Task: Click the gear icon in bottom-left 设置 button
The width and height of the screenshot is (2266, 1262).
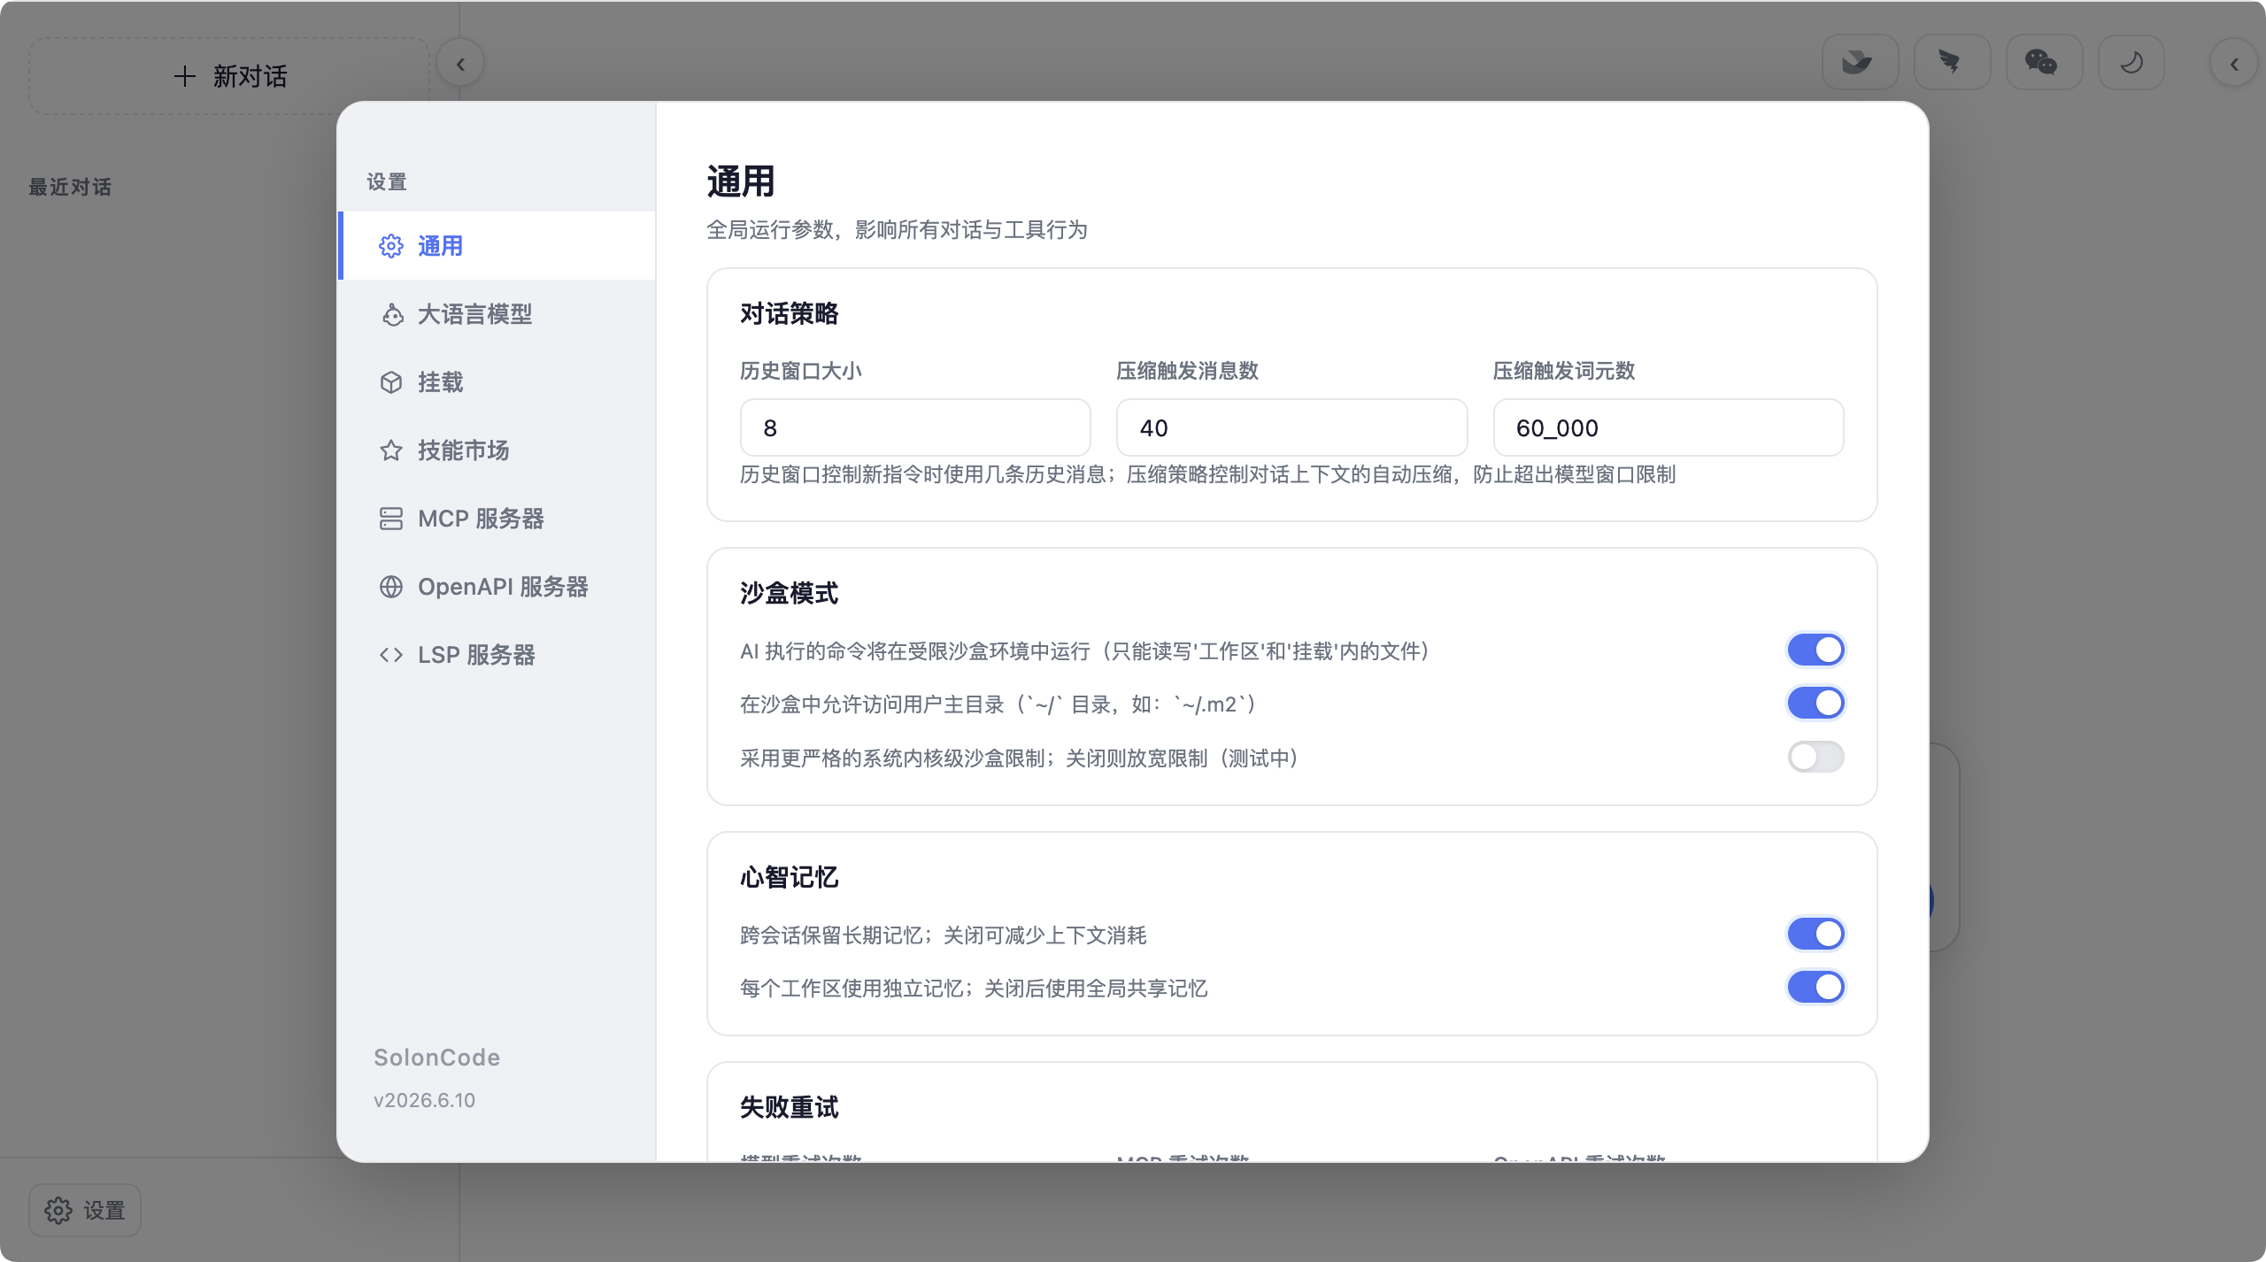Action: click(58, 1211)
